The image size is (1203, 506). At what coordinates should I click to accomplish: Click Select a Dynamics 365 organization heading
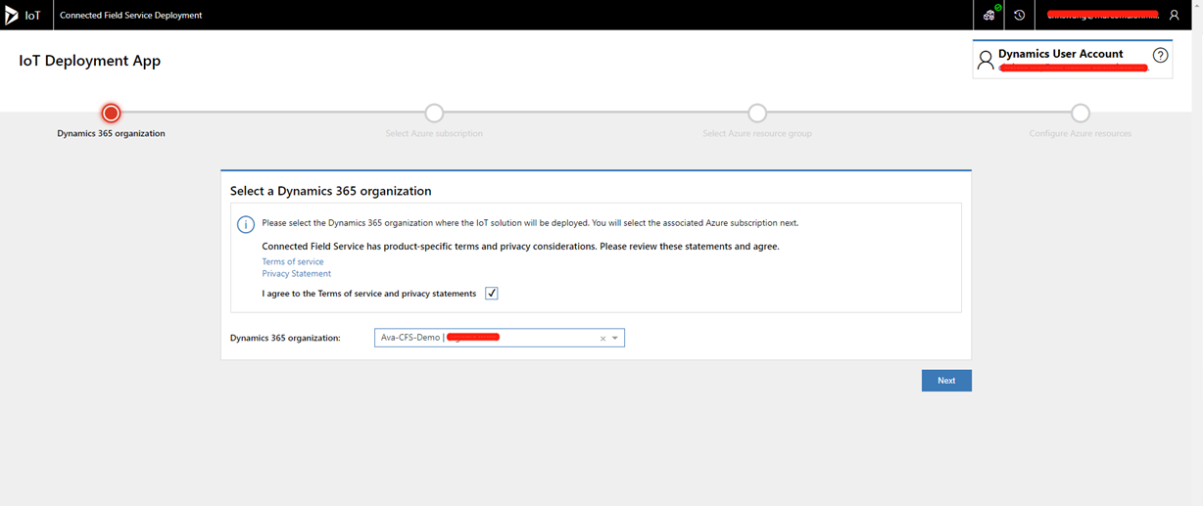331,191
